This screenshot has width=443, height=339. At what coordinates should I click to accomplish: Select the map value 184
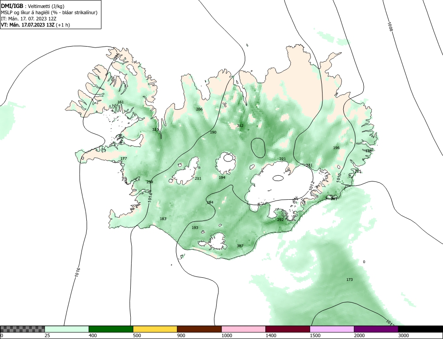pos(210,202)
